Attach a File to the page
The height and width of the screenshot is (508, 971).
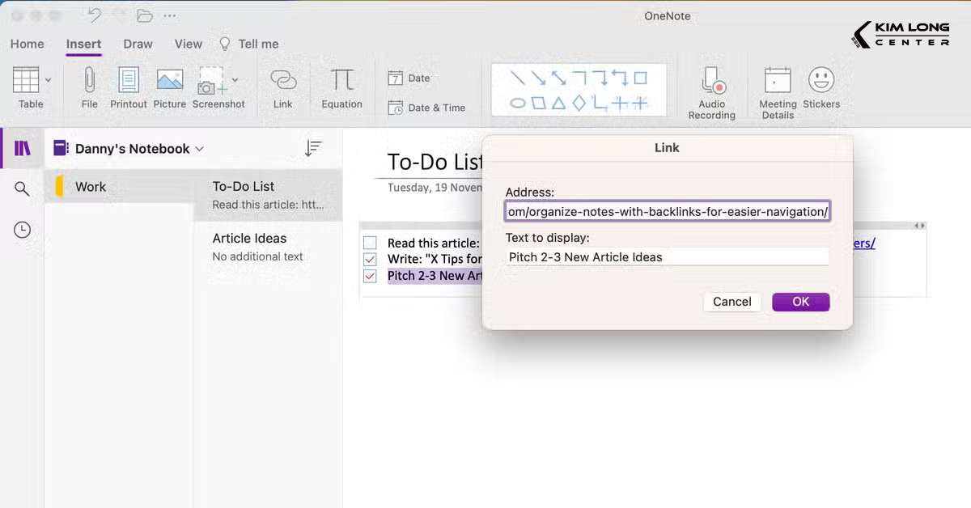click(89, 87)
